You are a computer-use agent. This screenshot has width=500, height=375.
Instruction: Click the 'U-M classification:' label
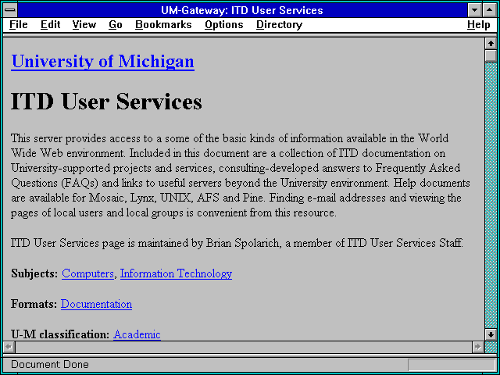[60, 334]
